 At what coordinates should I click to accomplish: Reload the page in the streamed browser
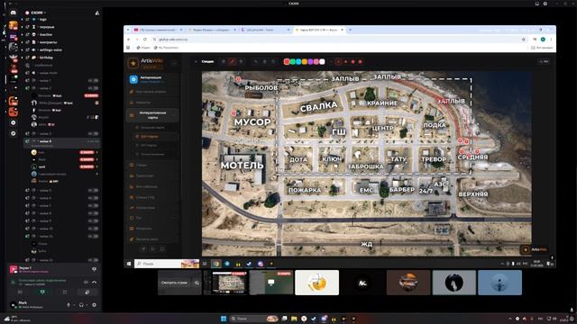pos(145,40)
